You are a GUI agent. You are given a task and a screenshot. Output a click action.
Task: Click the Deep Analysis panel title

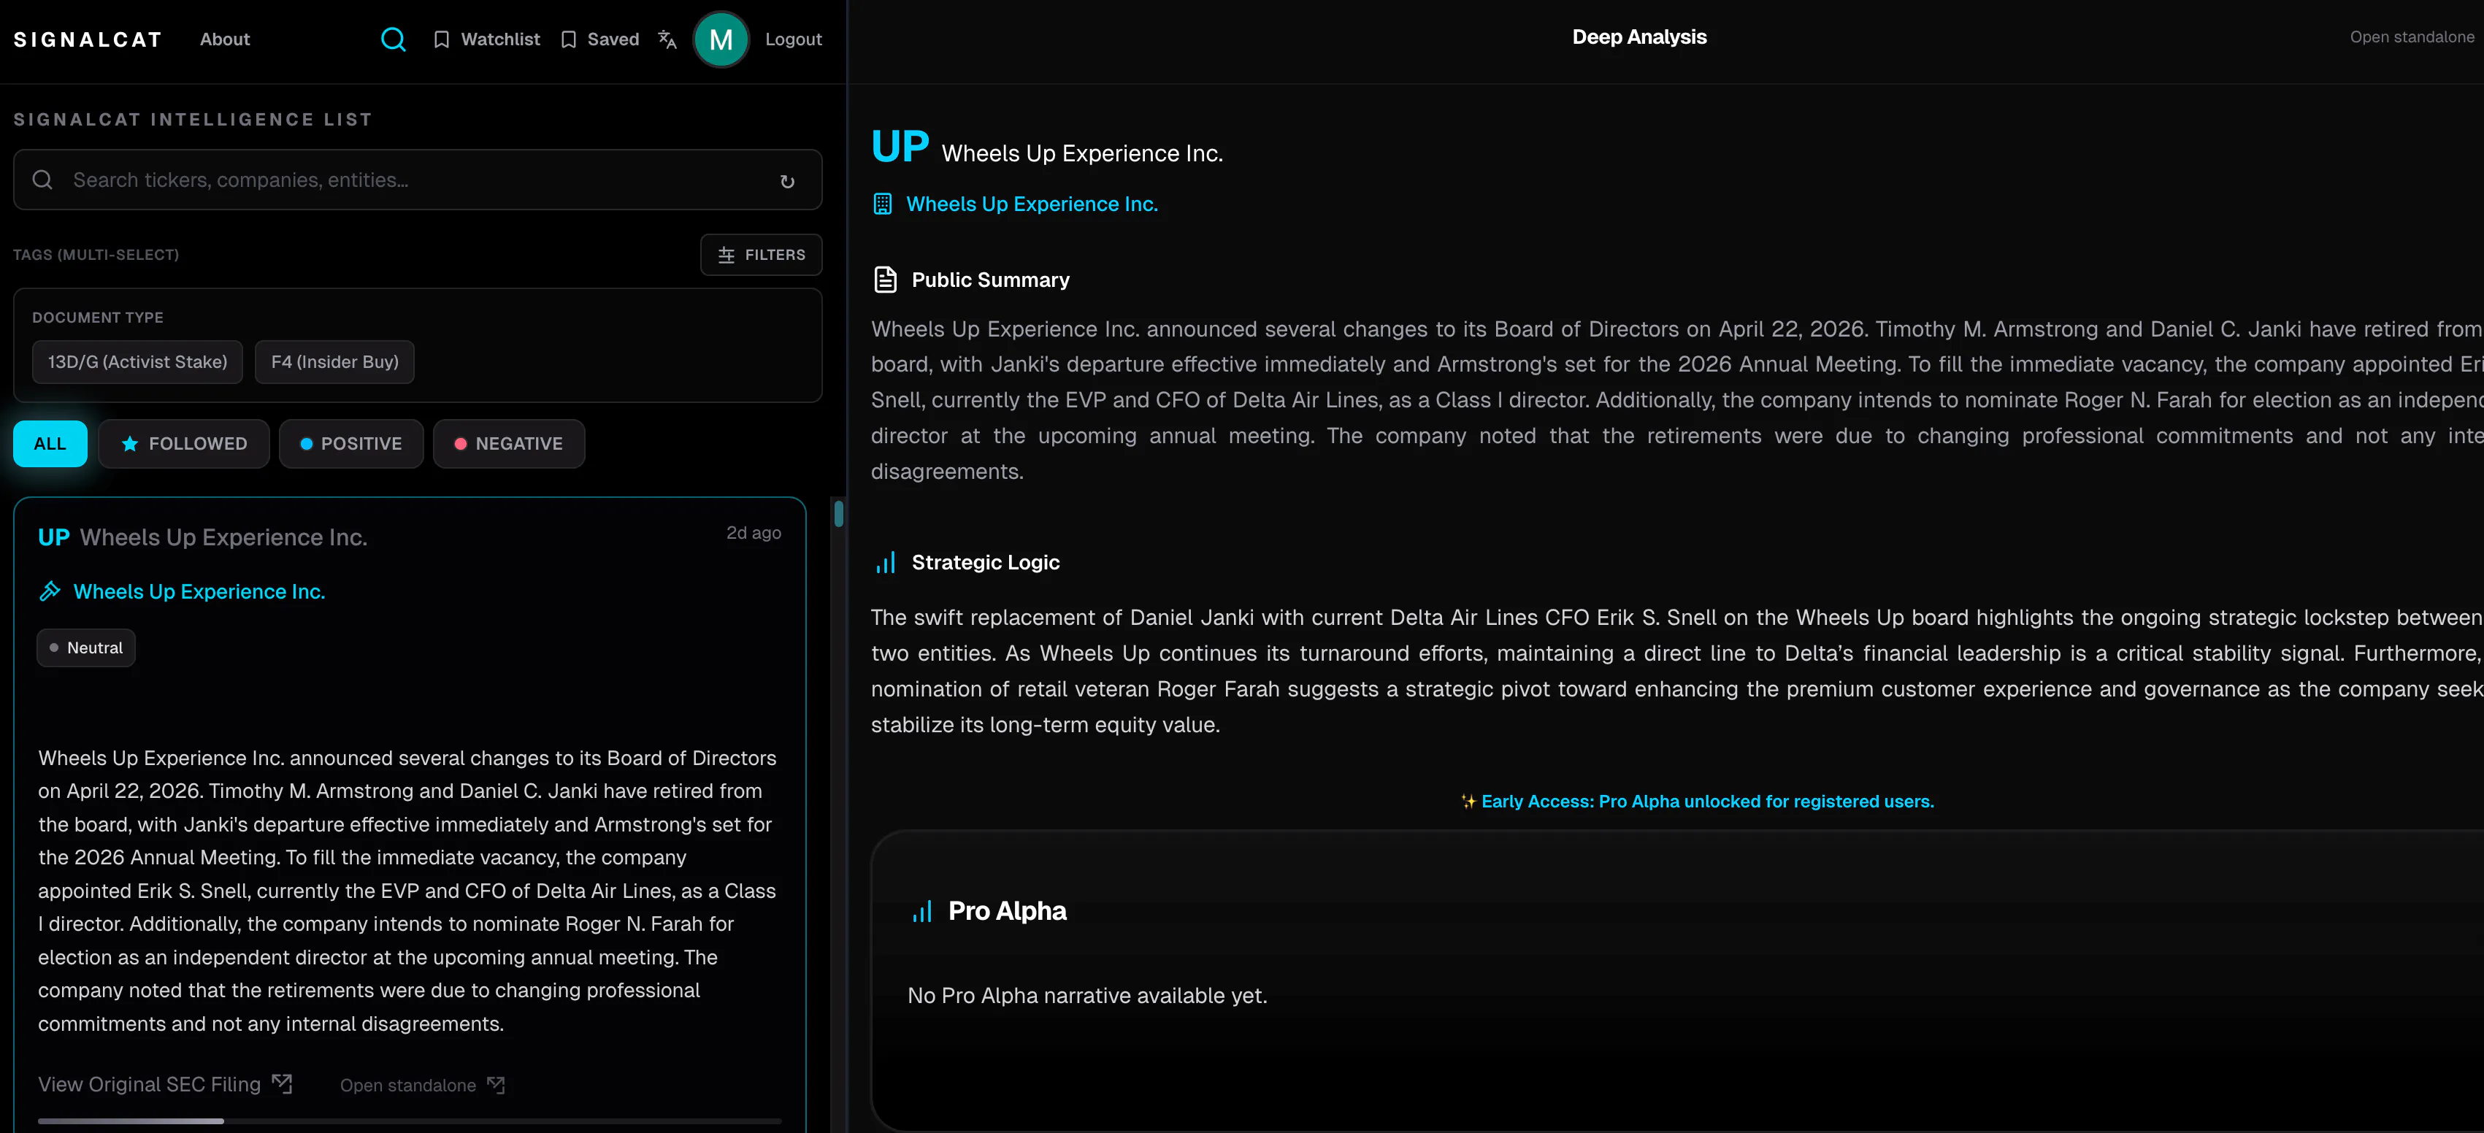pos(1639,38)
